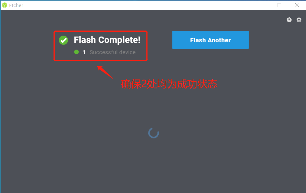
Task: Click the red Chinese annotation text
Action: tap(169, 84)
